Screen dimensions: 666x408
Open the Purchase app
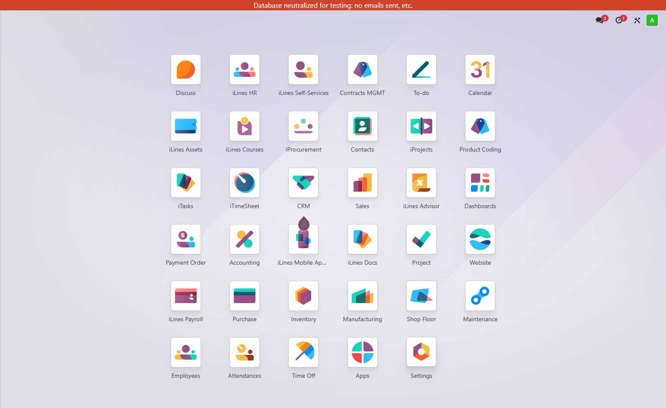coord(245,296)
